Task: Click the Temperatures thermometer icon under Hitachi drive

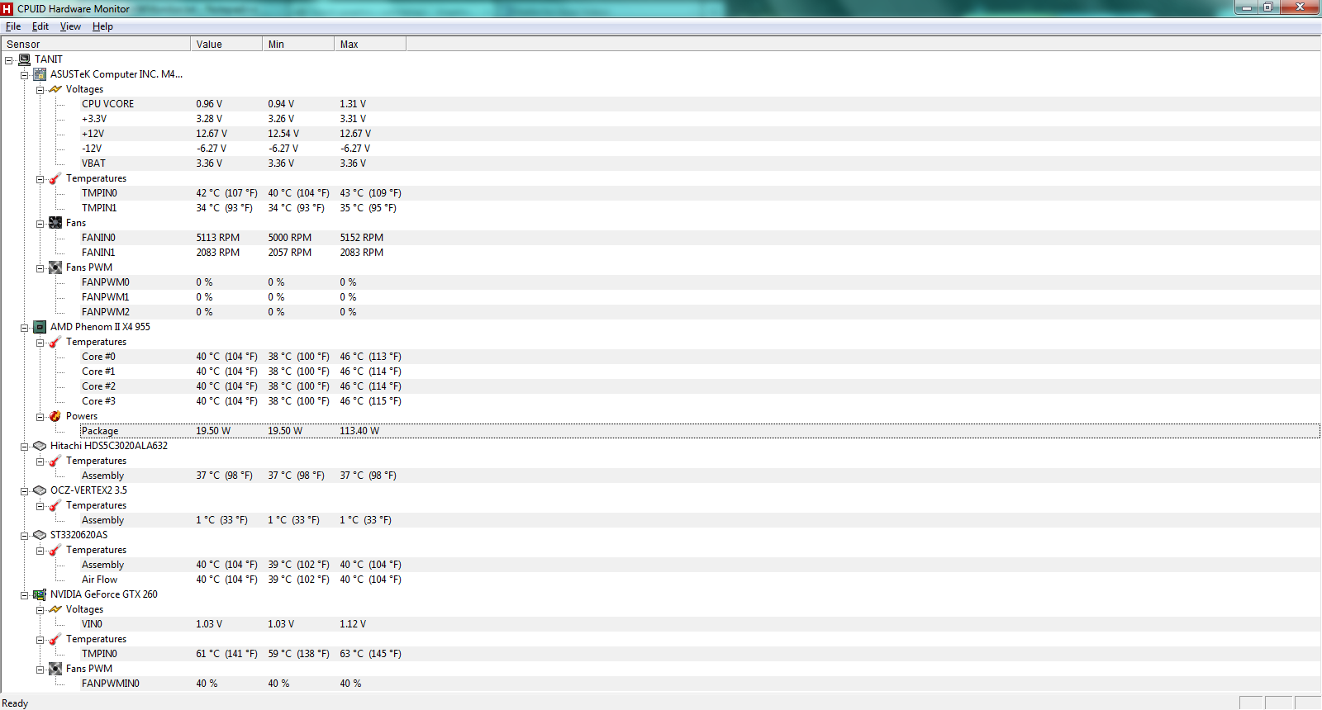Action: tap(55, 461)
